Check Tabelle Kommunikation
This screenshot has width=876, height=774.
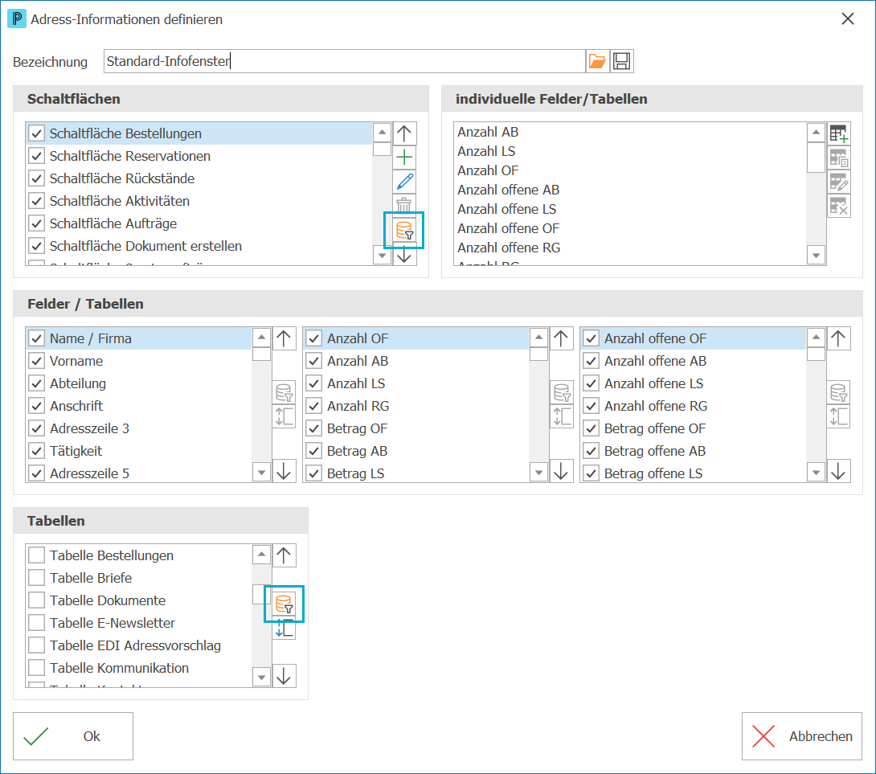(x=37, y=668)
